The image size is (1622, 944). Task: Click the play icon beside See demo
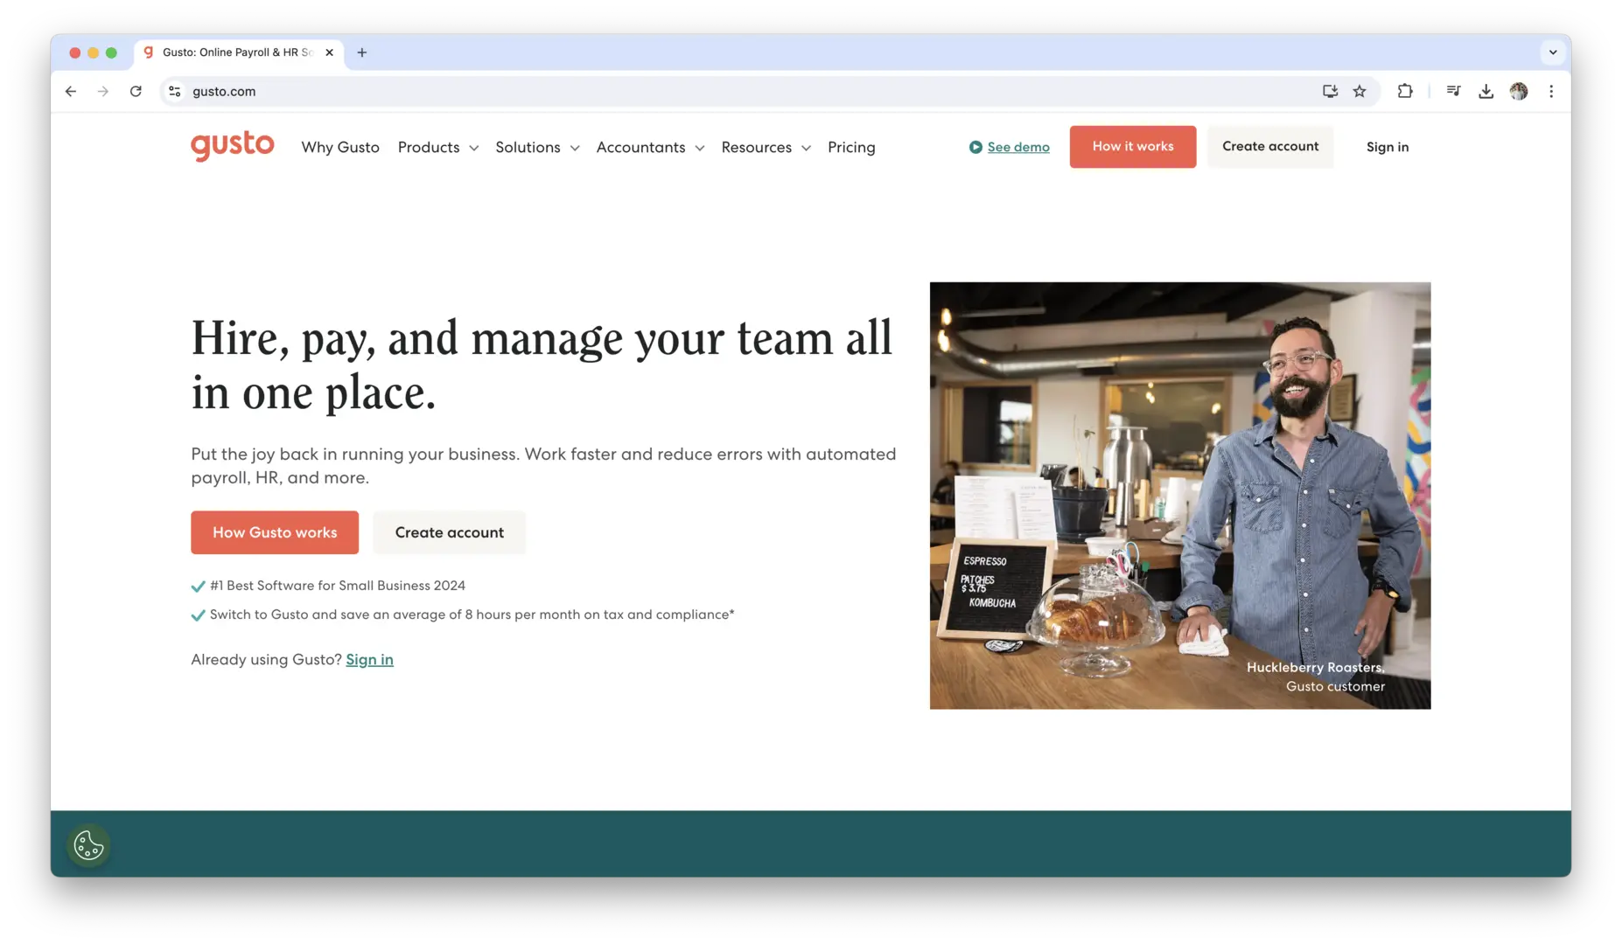point(975,147)
